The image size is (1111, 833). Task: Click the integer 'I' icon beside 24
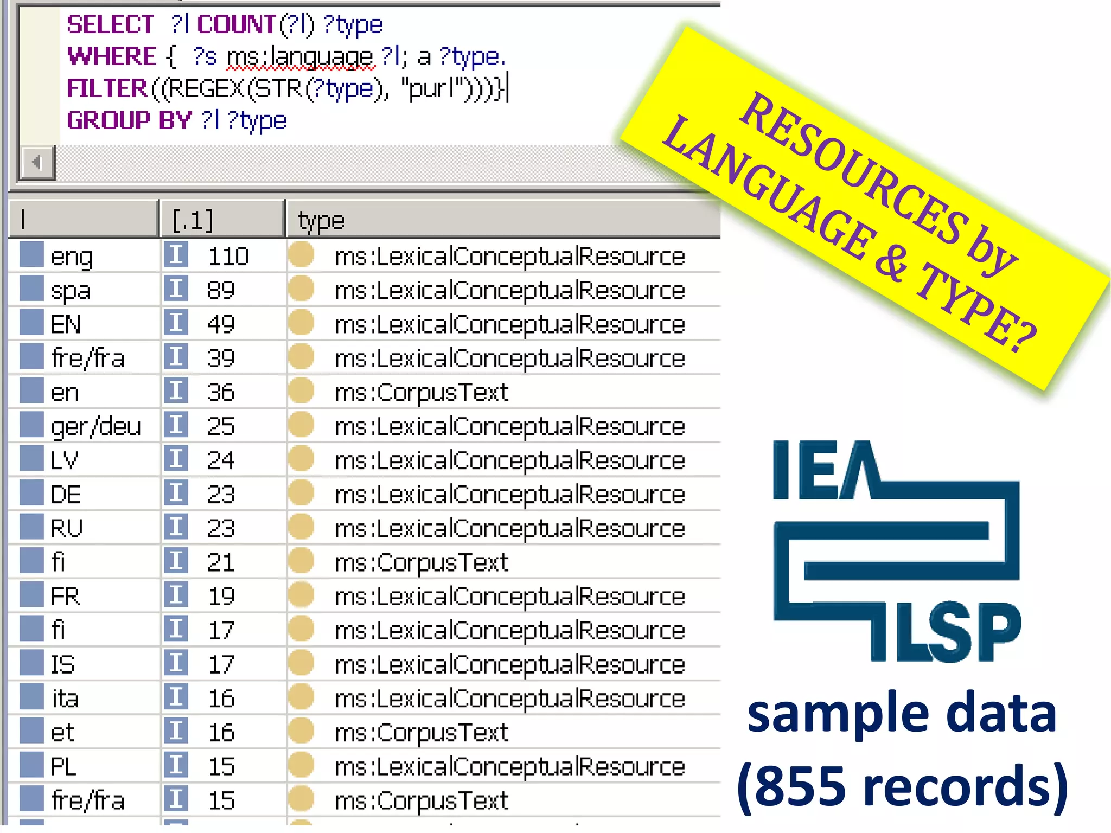(176, 459)
